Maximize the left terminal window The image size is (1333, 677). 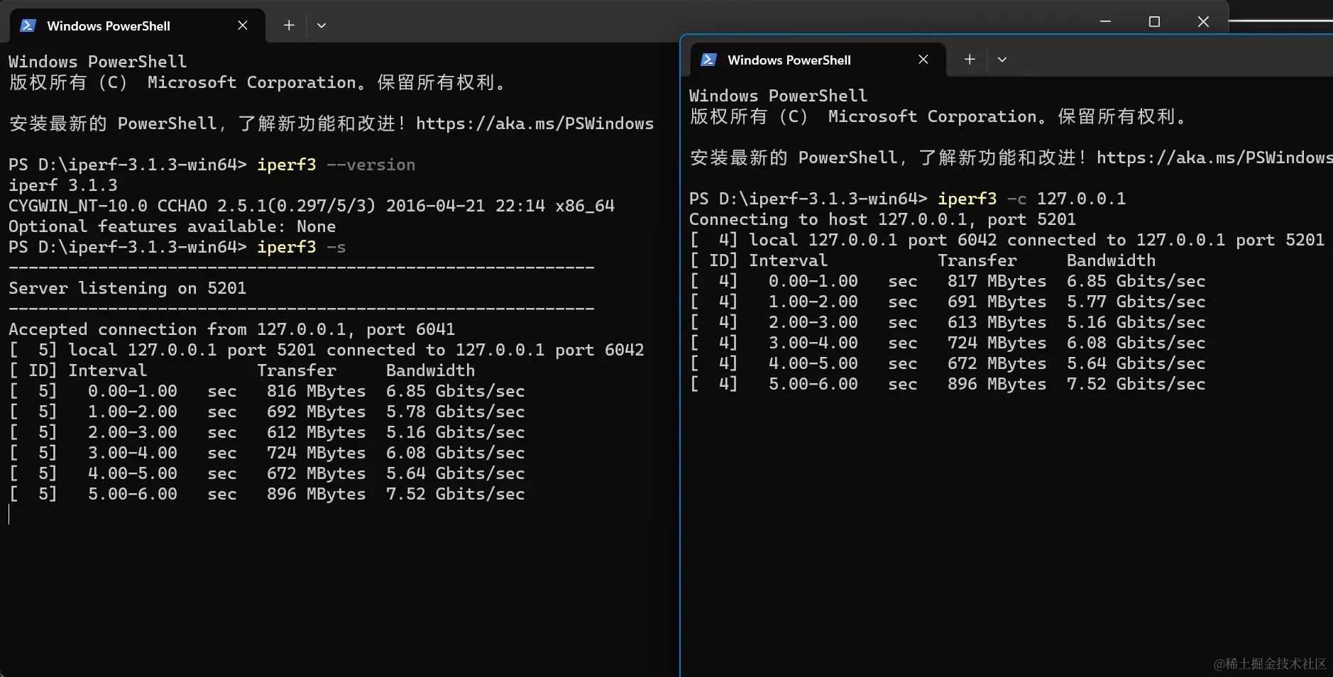[x=1154, y=22]
